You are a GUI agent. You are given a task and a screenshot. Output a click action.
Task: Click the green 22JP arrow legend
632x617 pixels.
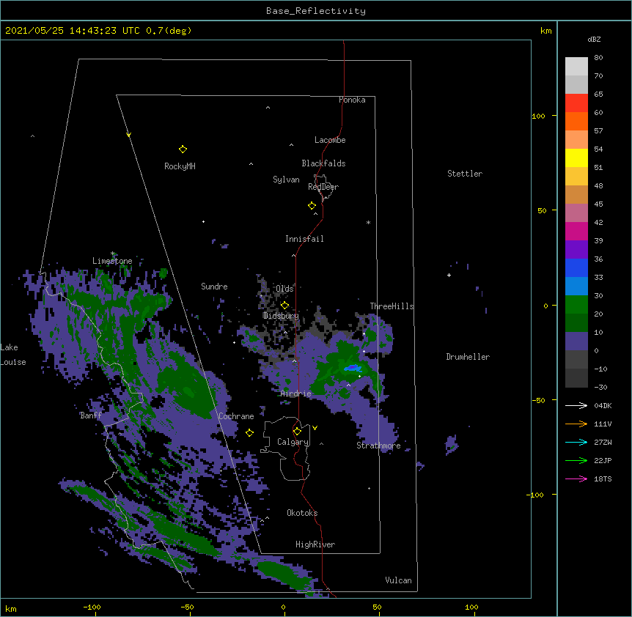pyautogui.click(x=576, y=461)
